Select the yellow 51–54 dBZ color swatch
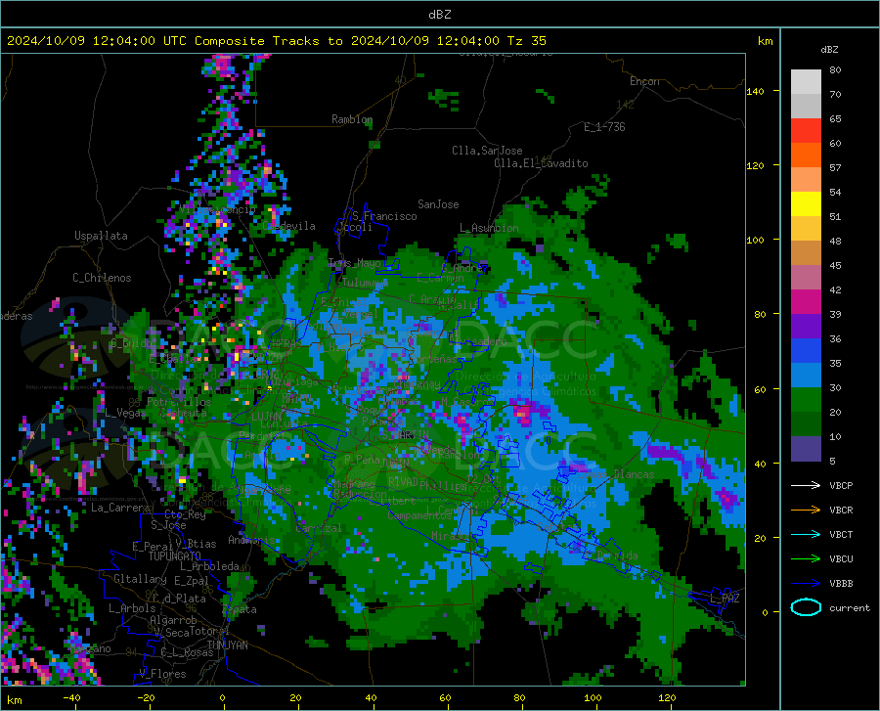This screenshot has width=880, height=711. (806, 204)
